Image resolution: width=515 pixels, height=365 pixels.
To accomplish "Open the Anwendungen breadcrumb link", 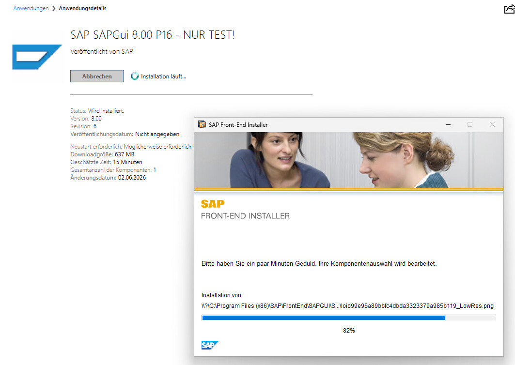I will tap(31, 8).
